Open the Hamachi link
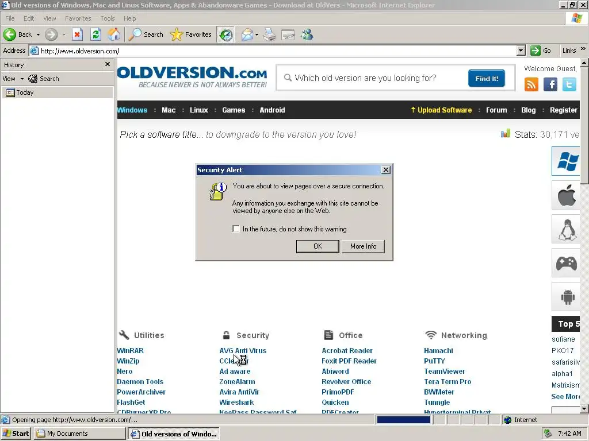 point(438,351)
